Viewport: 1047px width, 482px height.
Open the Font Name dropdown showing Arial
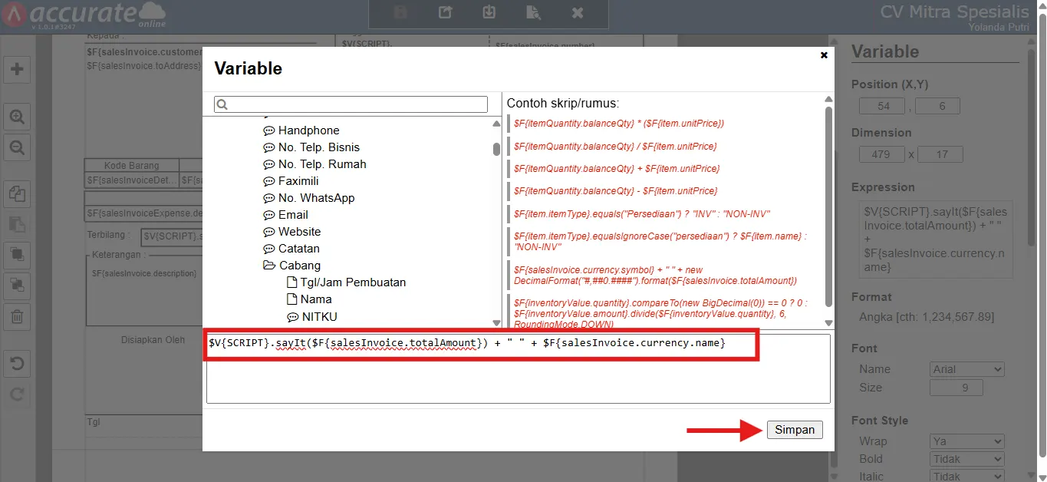tap(966, 369)
